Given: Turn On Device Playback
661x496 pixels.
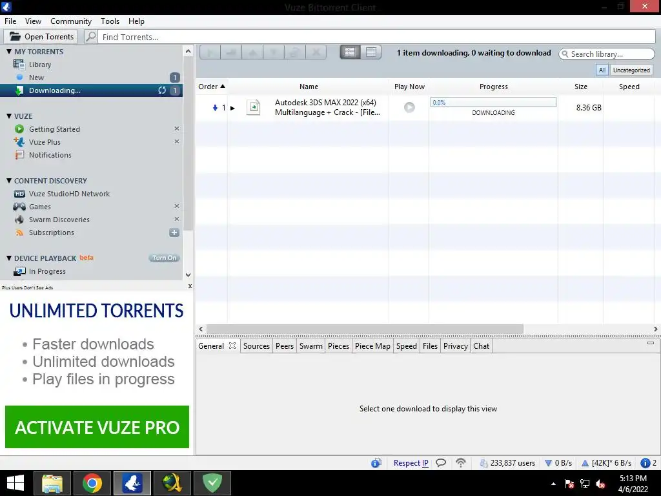Looking at the screenshot, I should 165,258.
